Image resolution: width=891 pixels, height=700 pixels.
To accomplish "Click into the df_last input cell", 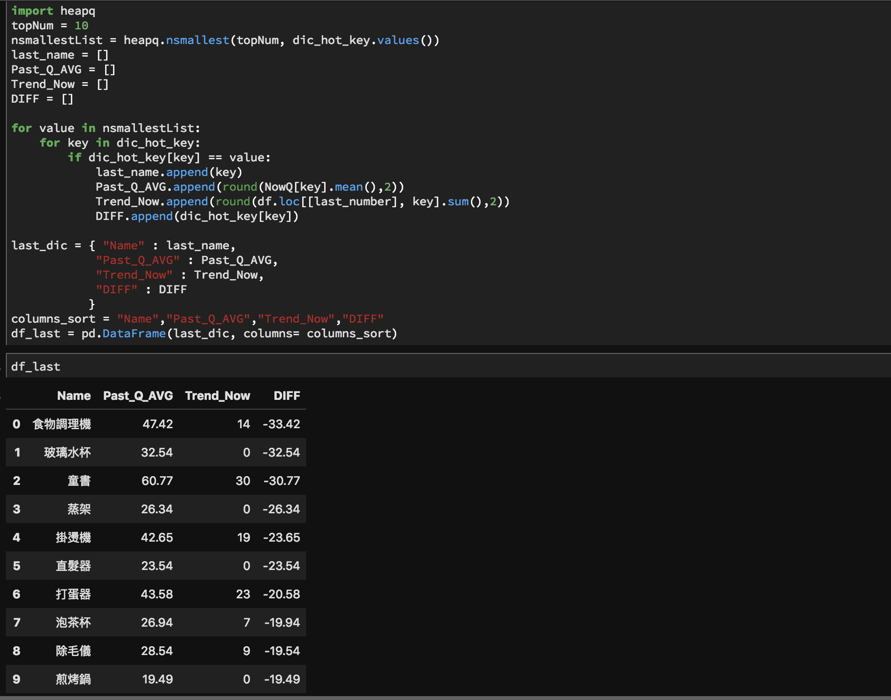I will (x=448, y=366).
